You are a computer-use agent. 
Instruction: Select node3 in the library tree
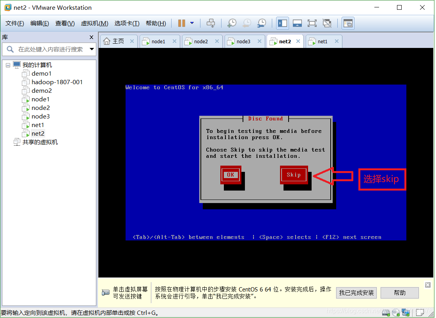[41, 117]
